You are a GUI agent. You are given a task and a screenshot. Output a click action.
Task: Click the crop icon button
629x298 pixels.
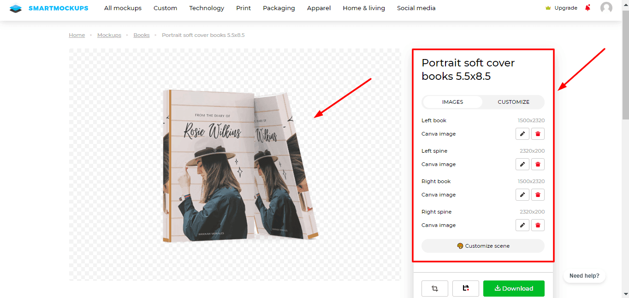(x=434, y=288)
